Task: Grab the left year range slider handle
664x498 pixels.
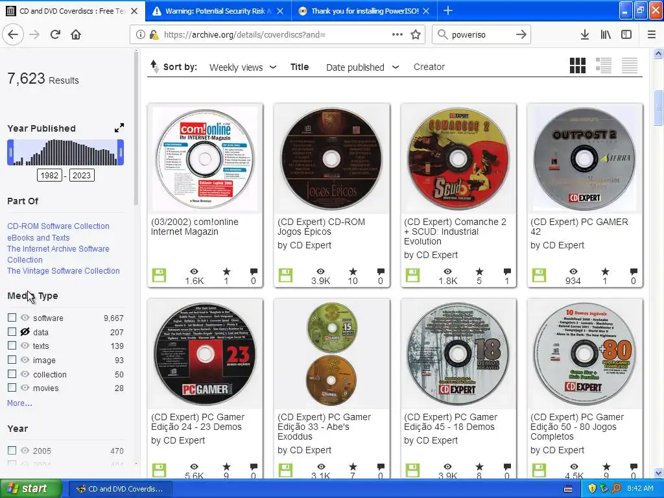Action: (x=10, y=152)
